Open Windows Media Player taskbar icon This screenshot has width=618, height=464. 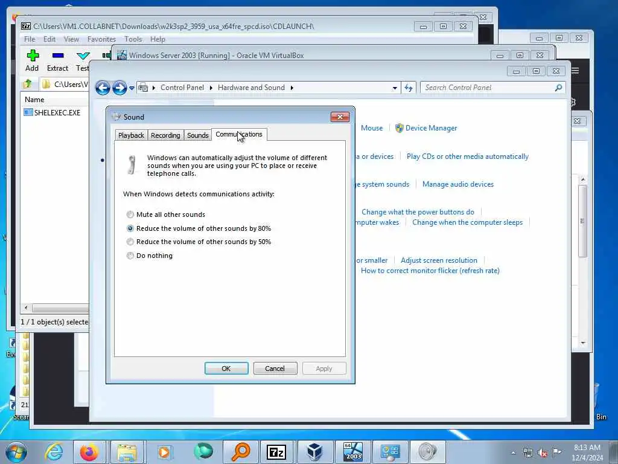[164, 452]
